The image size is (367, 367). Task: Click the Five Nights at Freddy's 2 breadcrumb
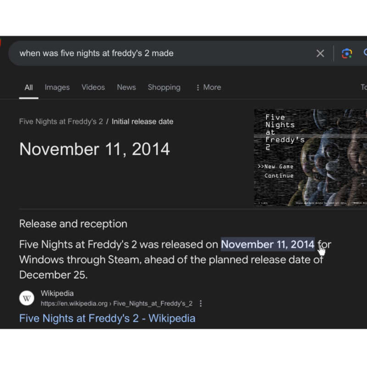tap(61, 122)
